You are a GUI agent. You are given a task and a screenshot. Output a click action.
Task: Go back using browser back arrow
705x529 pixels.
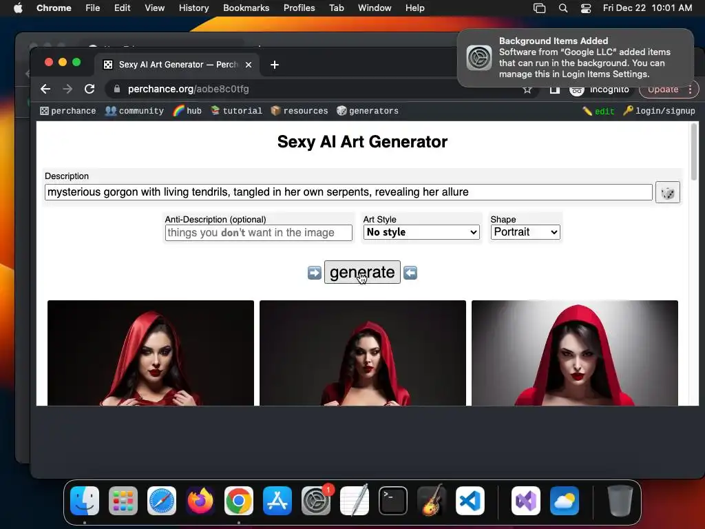(45, 89)
